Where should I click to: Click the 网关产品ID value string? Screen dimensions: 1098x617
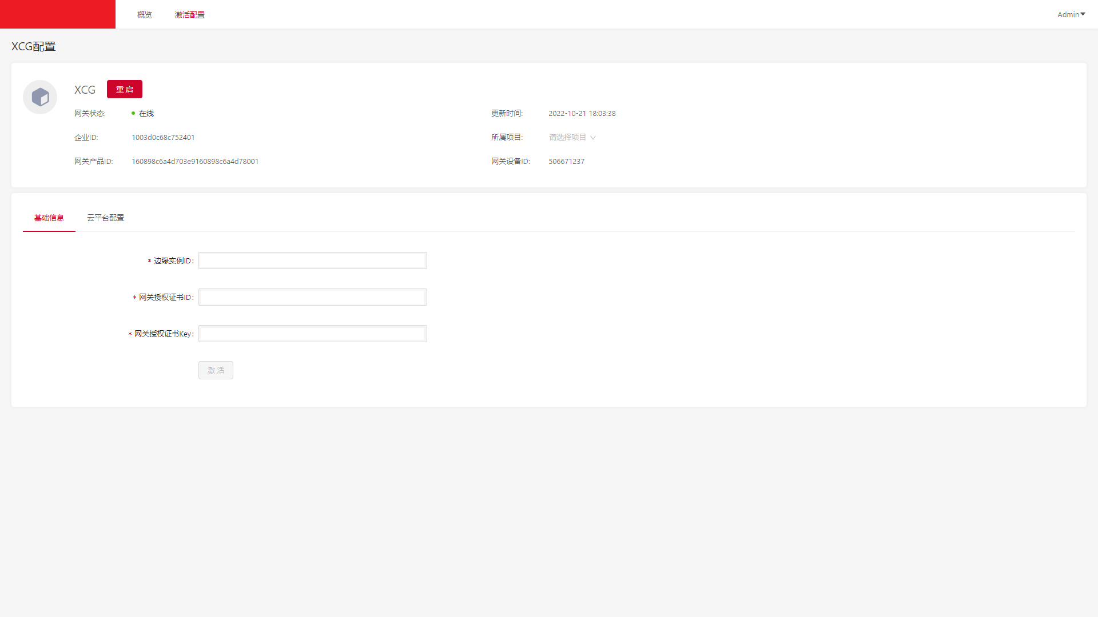[x=195, y=162]
